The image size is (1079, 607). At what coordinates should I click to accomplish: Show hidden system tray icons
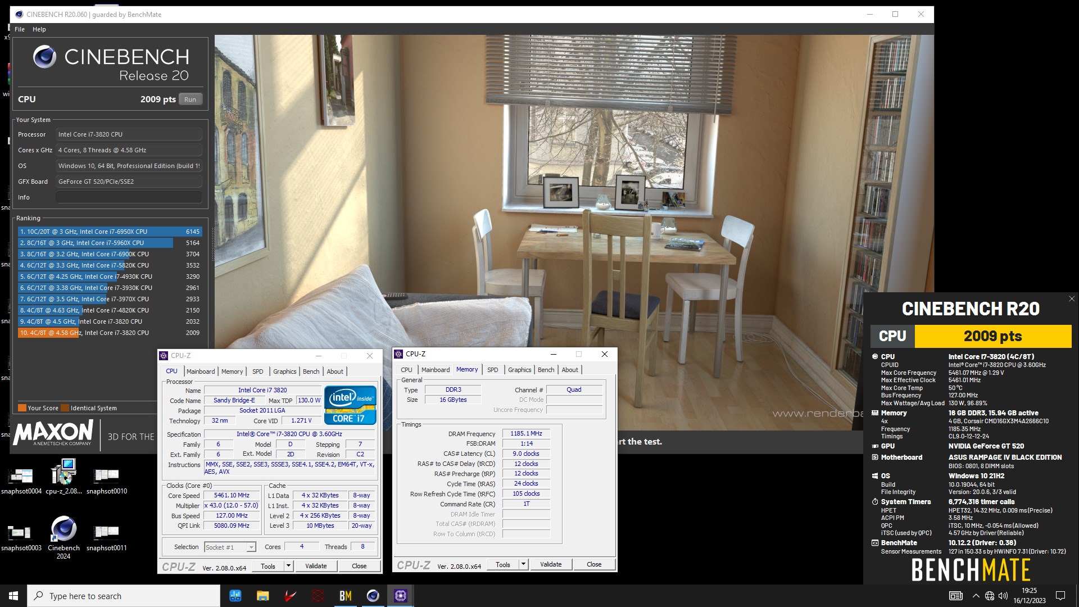click(x=976, y=596)
